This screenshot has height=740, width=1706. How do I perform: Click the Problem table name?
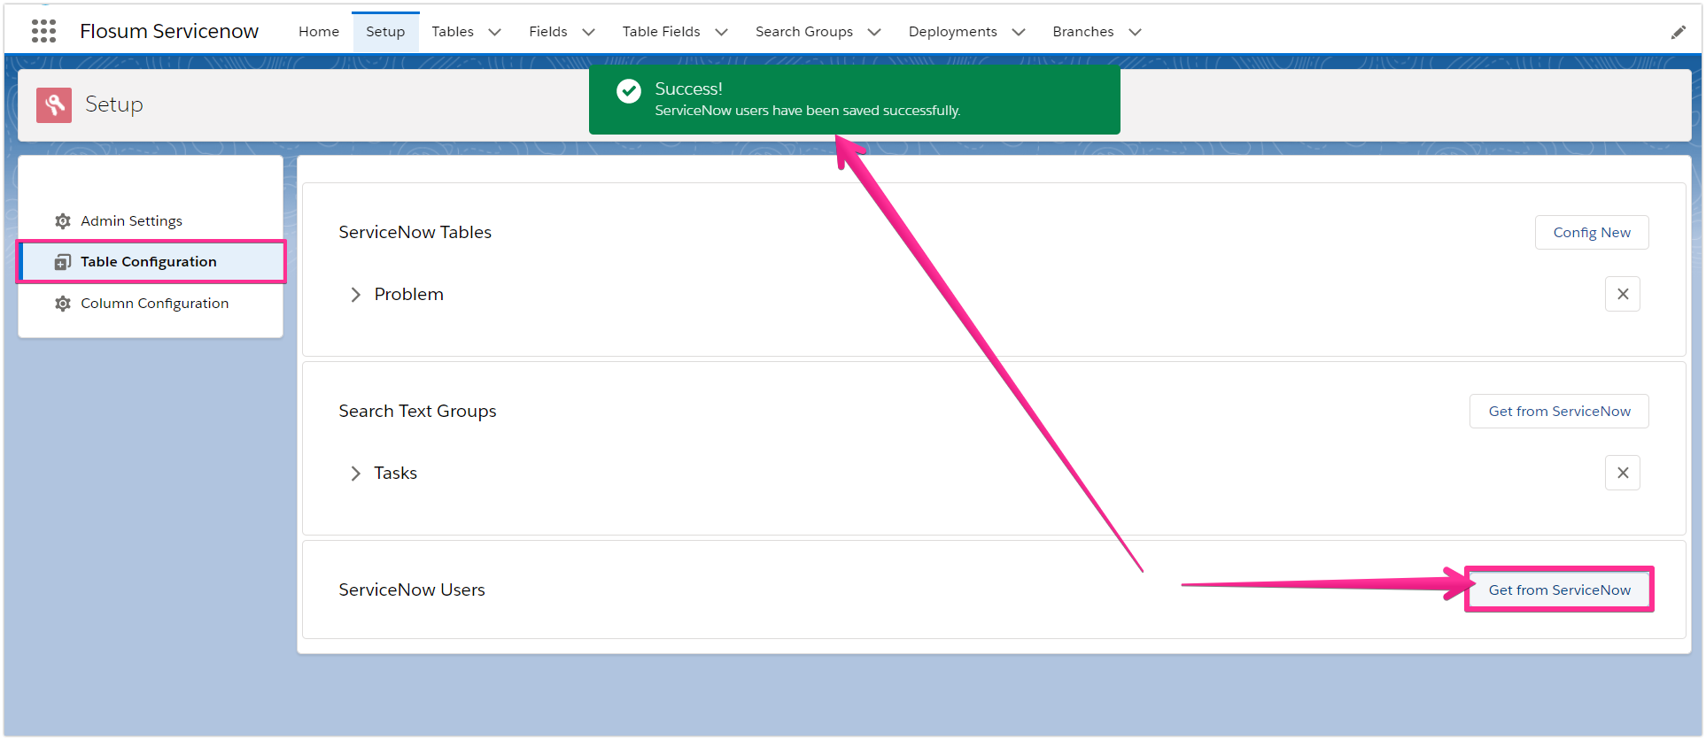408,295
